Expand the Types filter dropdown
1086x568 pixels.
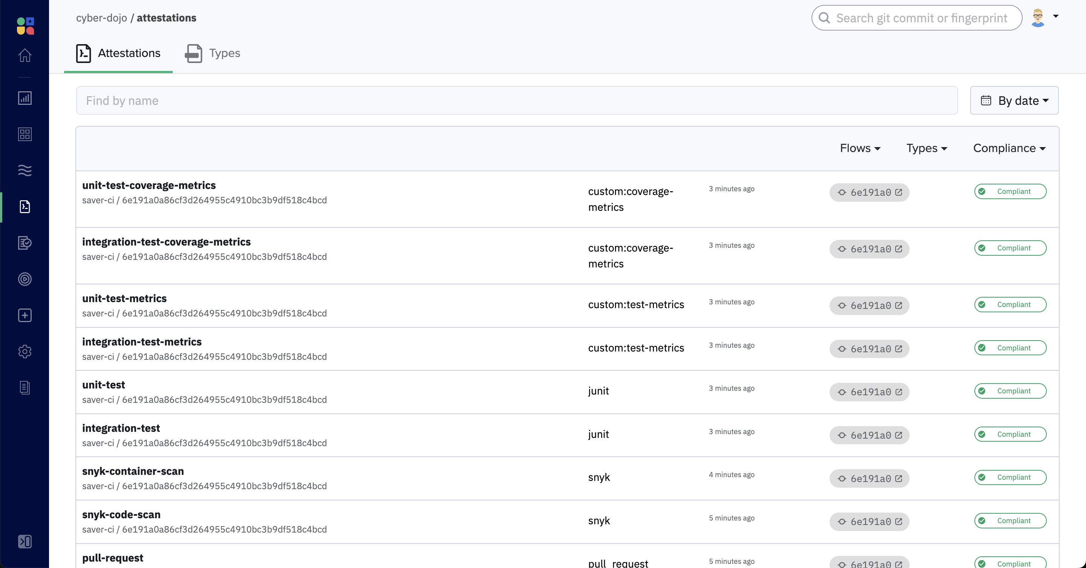tap(926, 148)
